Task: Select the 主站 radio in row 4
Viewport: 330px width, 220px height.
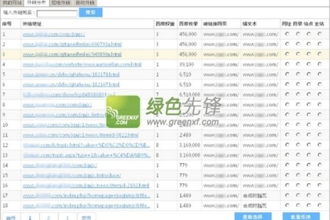Action: pos(320,64)
